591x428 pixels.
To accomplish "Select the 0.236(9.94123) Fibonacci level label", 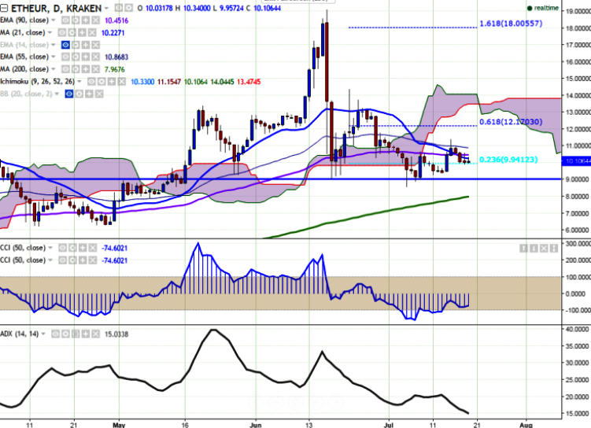I will coord(508,160).
